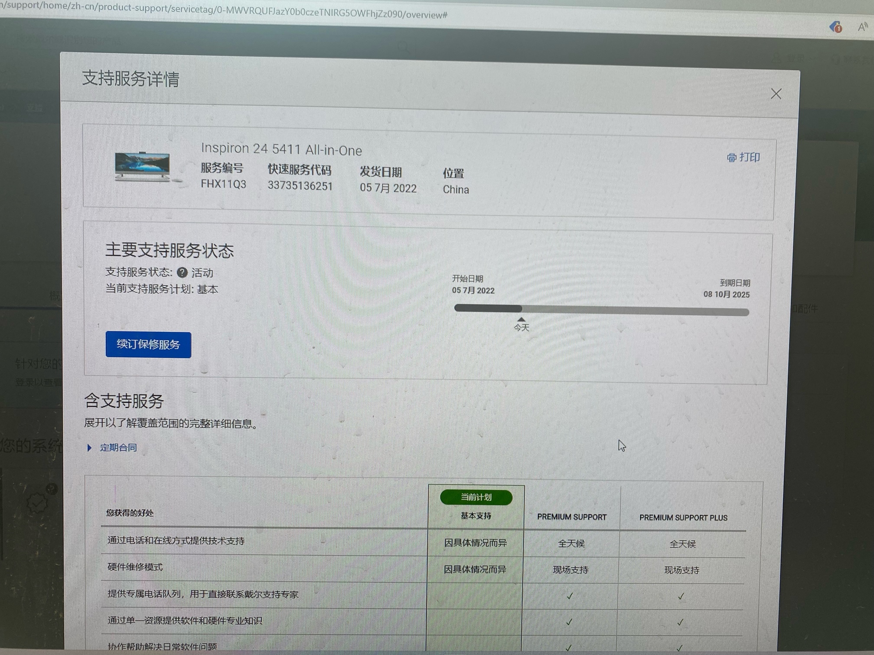This screenshot has width=874, height=655.
Task: Click the warranty period progress bar
Action: click(x=601, y=310)
